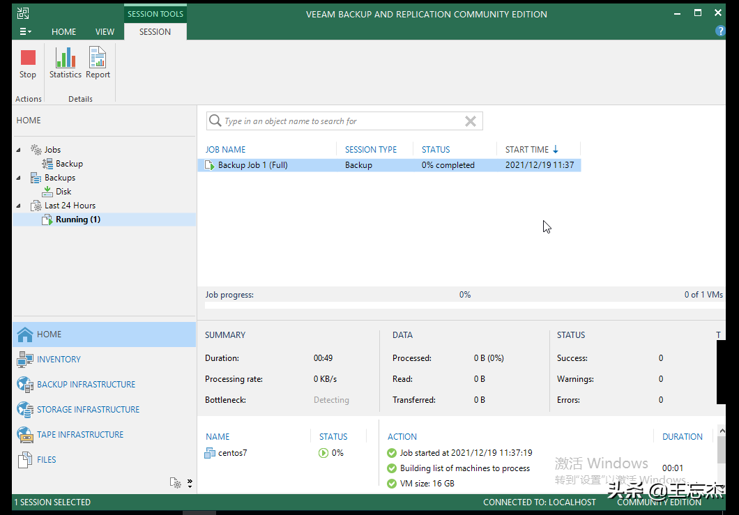Click the ACTION column header
The width and height of the screenshot is (739, 515).
[x=402, y=437]
